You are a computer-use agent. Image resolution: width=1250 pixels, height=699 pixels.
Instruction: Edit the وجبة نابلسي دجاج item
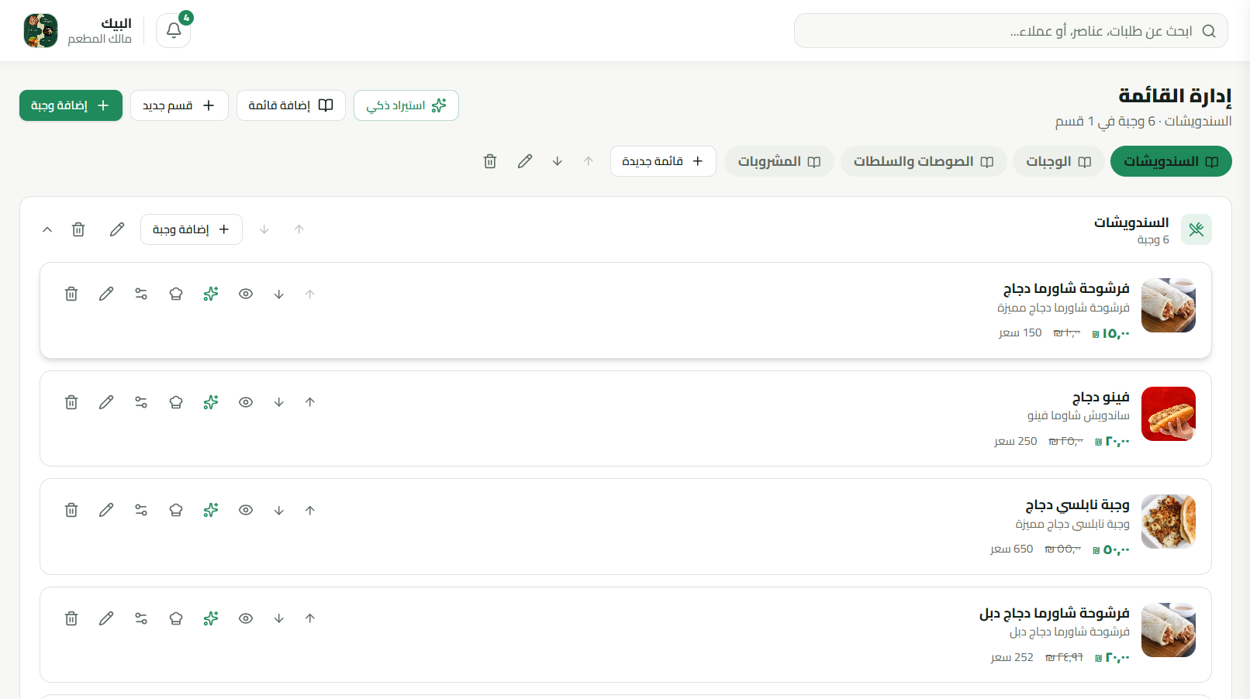click(x=106, y=510)
